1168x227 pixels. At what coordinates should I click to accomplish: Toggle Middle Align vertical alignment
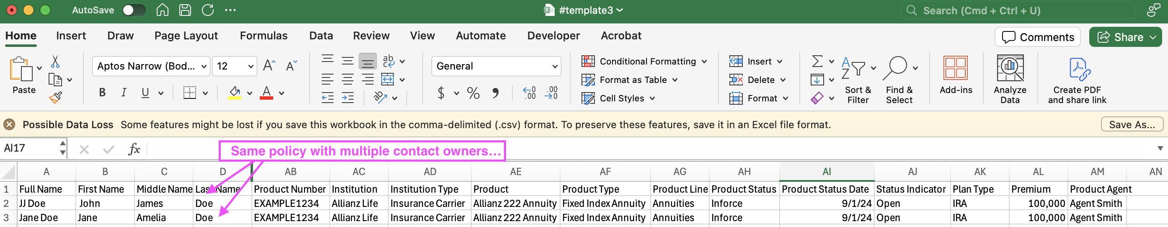[x=348, y=60]
